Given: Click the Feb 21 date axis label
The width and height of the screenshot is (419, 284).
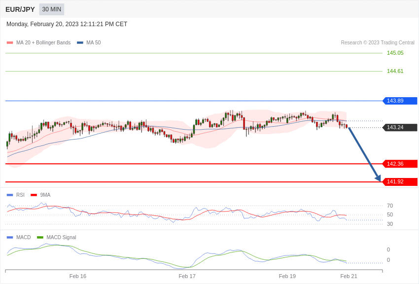Looking at the screenshot, I should pyautogui.click(x=349, y=276).
